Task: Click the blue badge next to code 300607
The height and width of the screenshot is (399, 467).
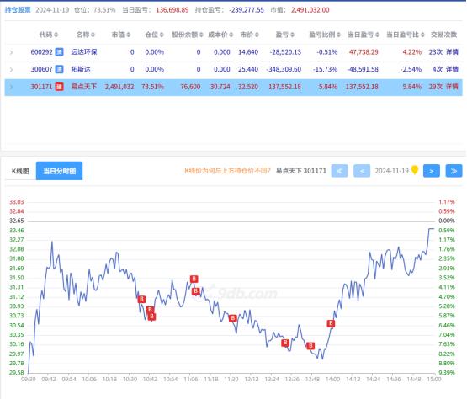Action: click(x=59, y=69)
